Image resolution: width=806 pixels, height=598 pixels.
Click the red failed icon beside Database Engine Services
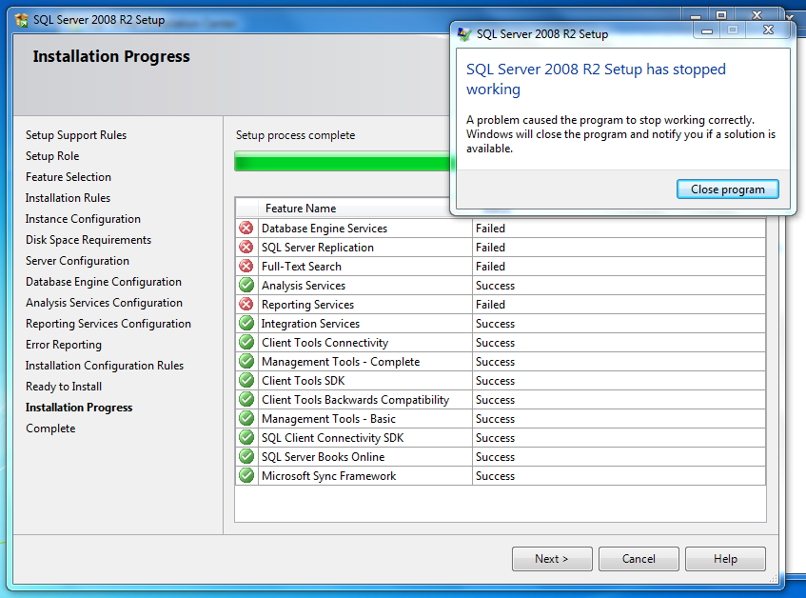[x=246, y=229]
